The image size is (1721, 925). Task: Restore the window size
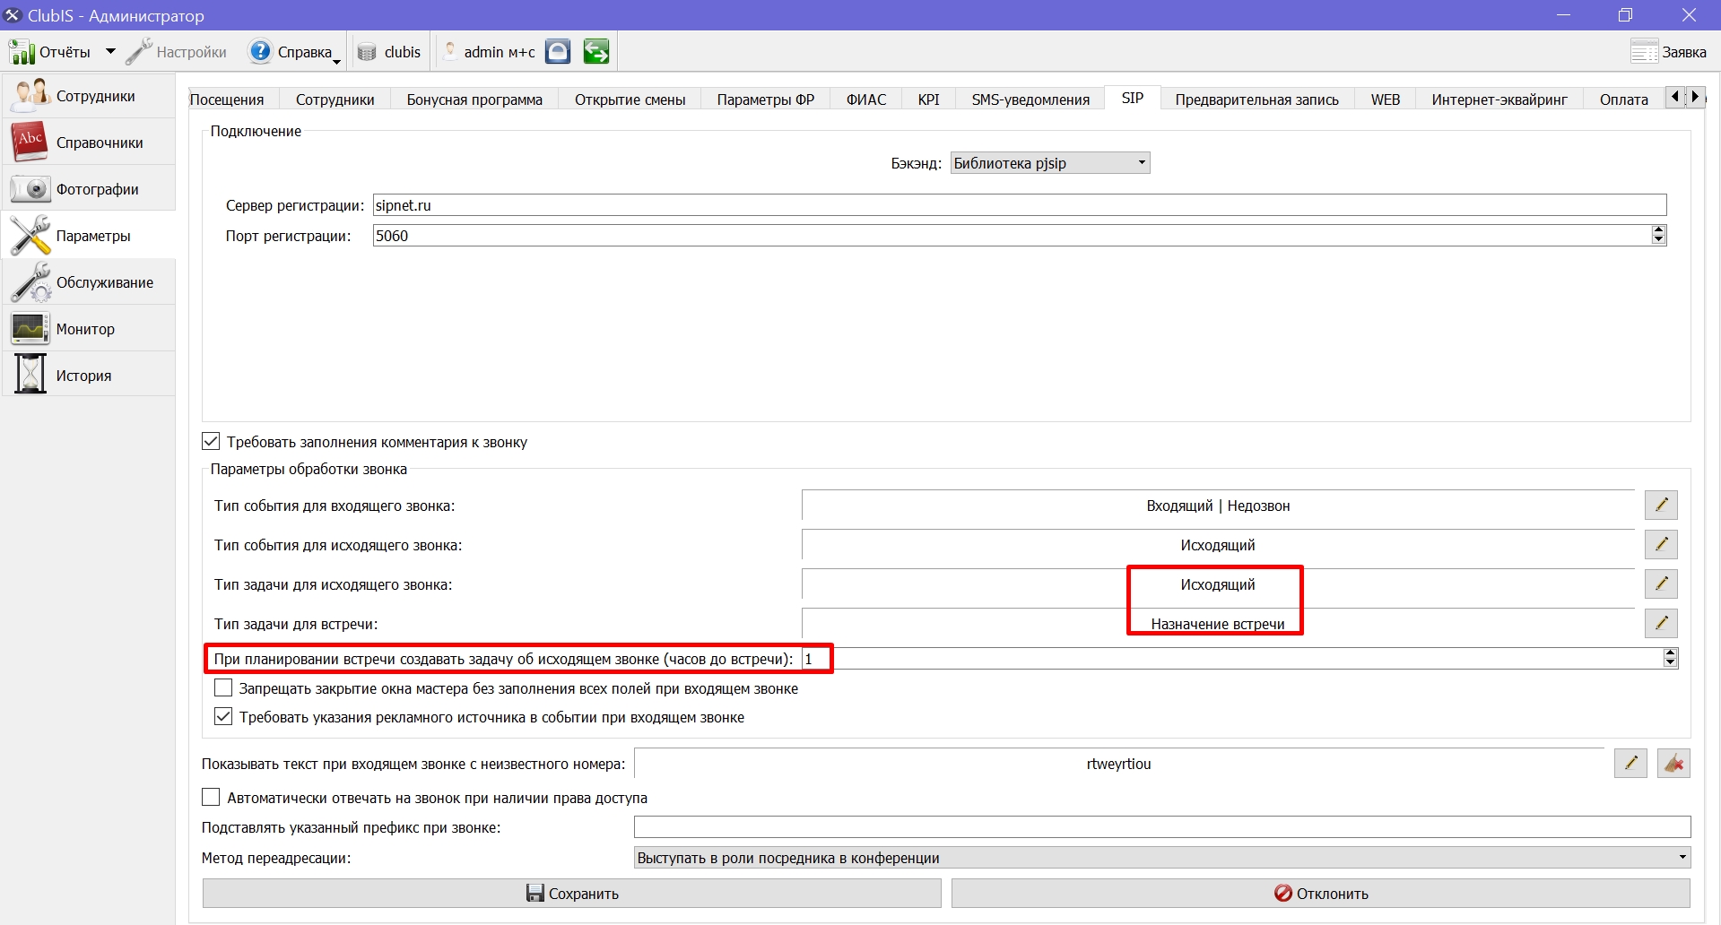coord(1625,15)
